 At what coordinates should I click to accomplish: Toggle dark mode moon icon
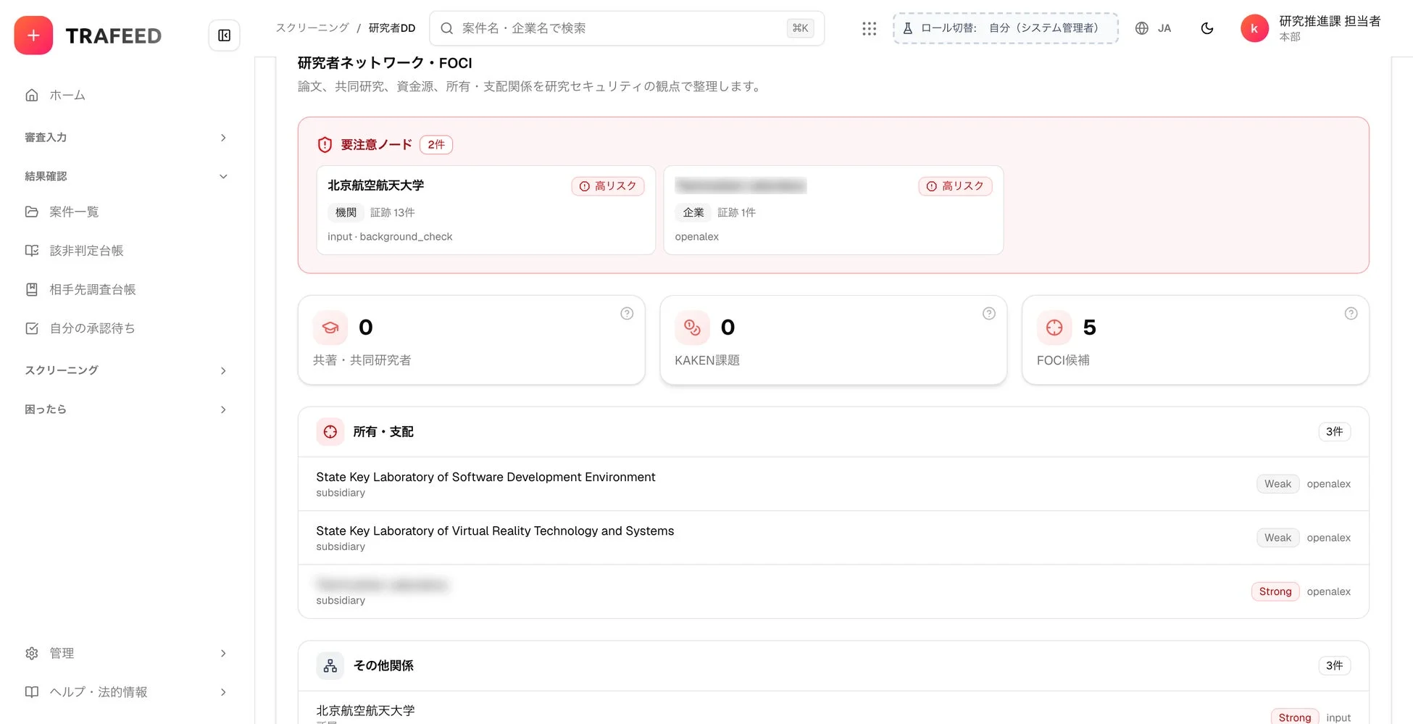(x=1206, y=28)
